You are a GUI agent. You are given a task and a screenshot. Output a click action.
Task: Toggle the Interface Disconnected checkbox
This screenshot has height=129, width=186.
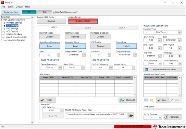54,12
